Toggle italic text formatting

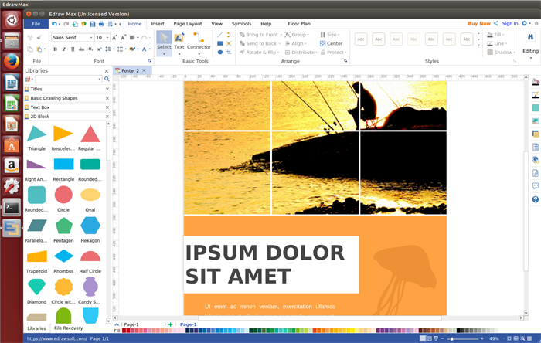pos(65,49)
